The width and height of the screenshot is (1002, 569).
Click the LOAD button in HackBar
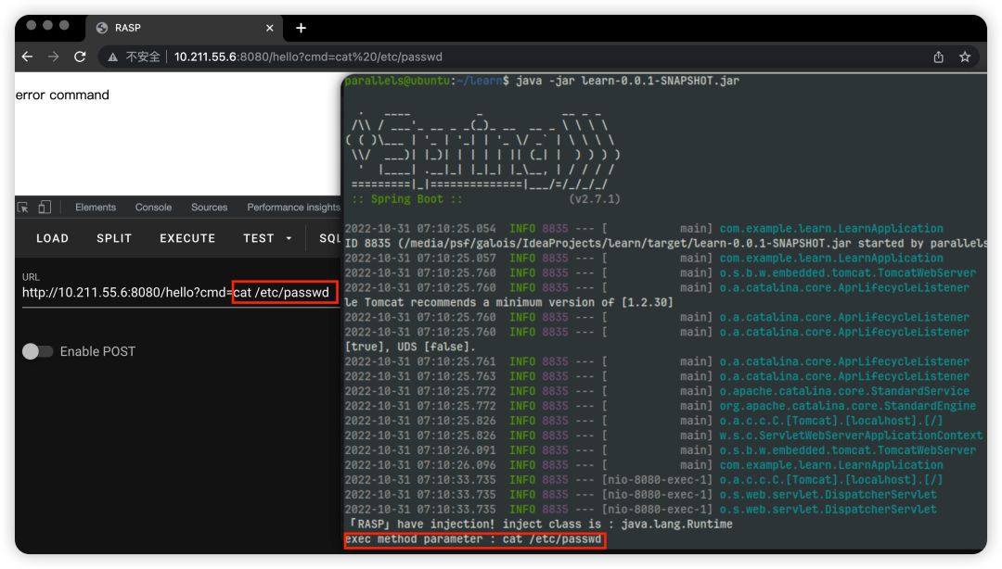click(x=52, y=238)
